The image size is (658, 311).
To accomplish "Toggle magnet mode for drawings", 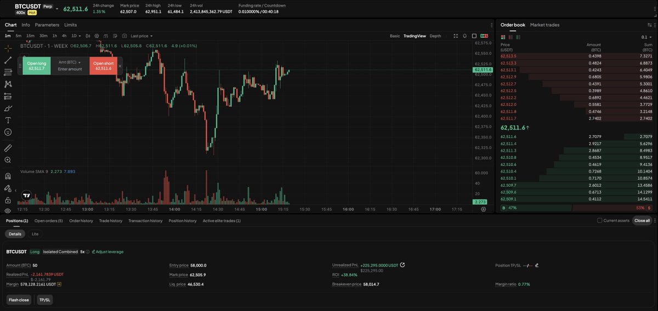I will tap(8, 176).
